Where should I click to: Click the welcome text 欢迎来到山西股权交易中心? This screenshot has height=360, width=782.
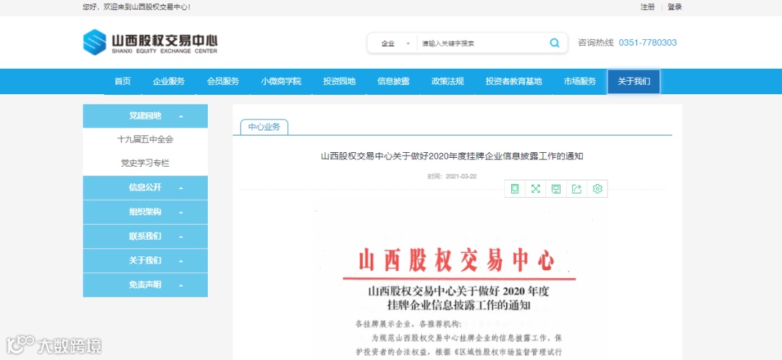146,7
